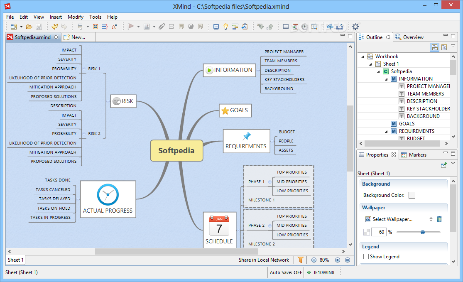Image resolution: width=463 pixels, height=282 pixels.
Task: Open the Topic insert dropdown arrow
Action: pyautogui.click(x=88, y=27)
